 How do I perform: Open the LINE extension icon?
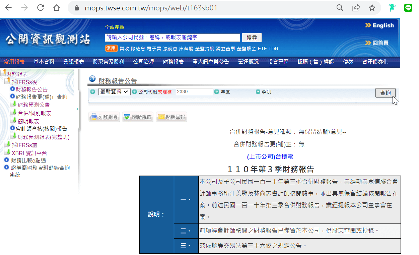pos(408,8)
